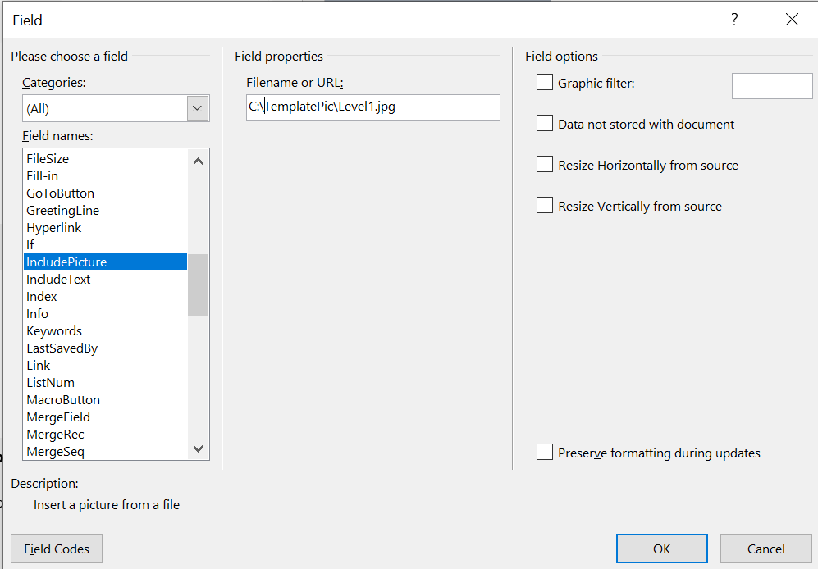Click the Filename or URL input field
818x569 pixels.
pyautogui.click(x=373, y=107)
